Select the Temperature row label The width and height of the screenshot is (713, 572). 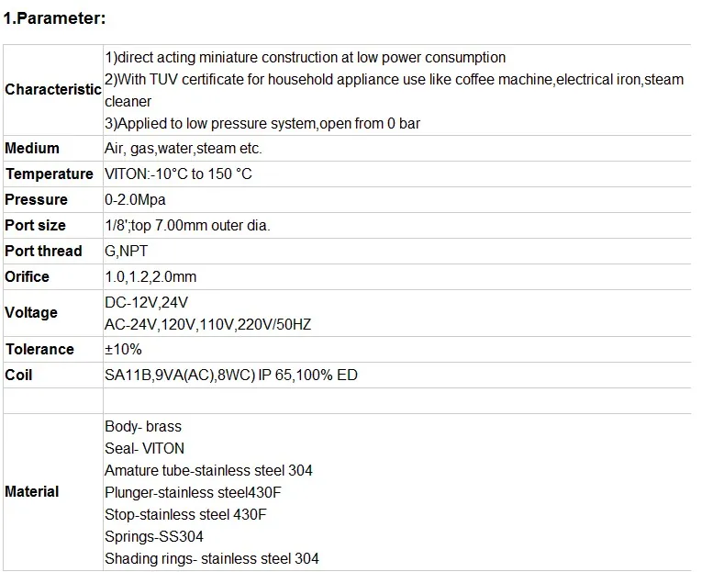tap(50, 174)
